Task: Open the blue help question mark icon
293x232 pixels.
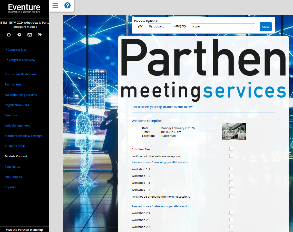Action: (67, 5)
